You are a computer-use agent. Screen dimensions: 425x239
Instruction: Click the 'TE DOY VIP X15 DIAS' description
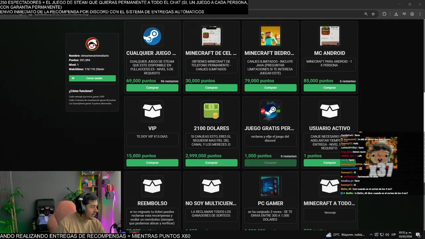pyautogui.click(x=152, y=136)
